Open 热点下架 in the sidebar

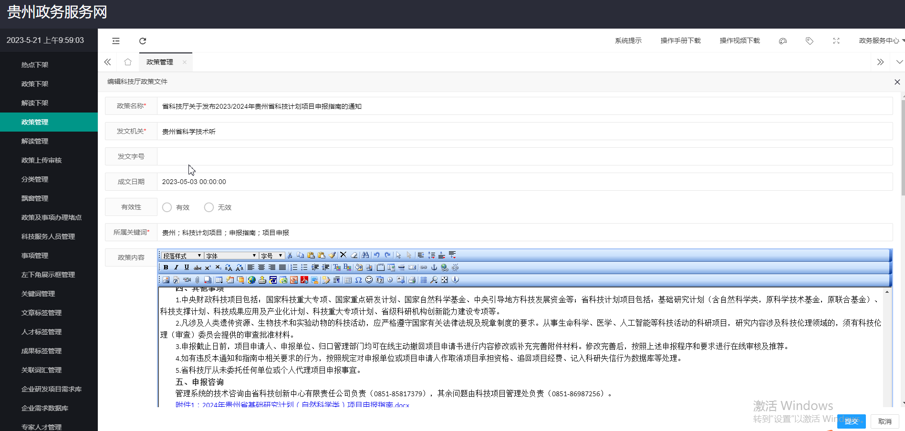click(x=35, y=65)
